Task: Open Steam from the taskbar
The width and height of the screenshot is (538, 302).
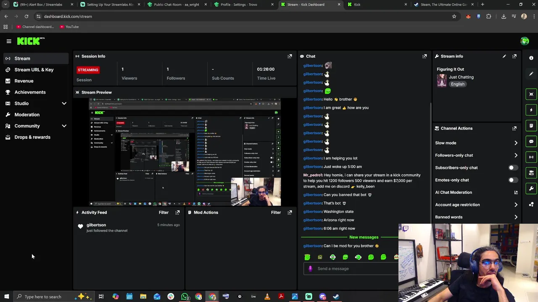Action: tap(336, 297)
